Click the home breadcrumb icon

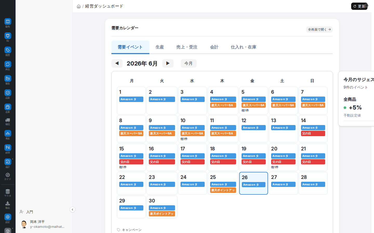pyautogui.click(x=79, y=6)
